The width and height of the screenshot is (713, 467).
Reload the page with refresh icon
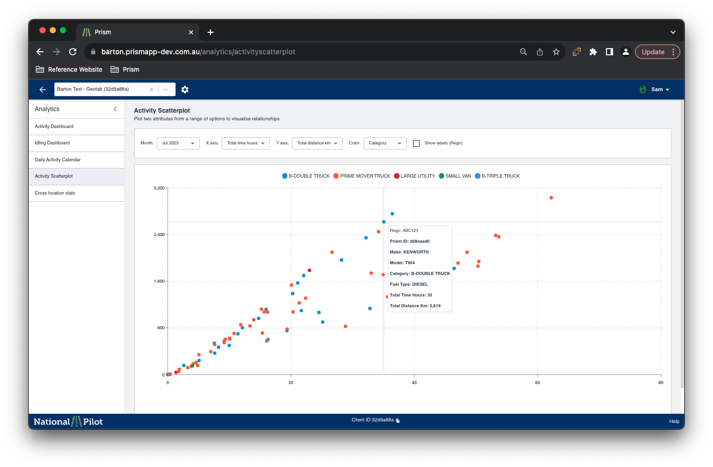point(73,52)
